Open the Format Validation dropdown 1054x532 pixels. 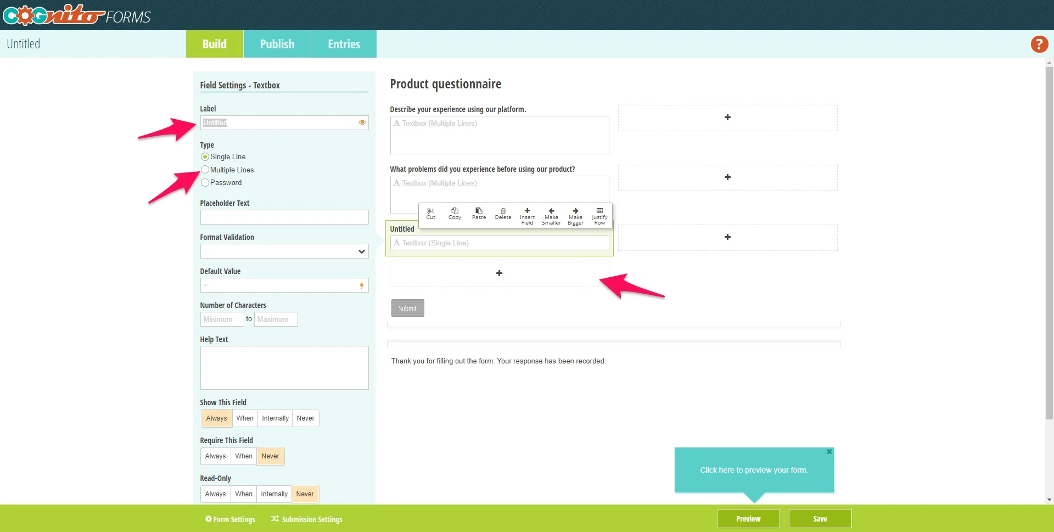(284, 251)
